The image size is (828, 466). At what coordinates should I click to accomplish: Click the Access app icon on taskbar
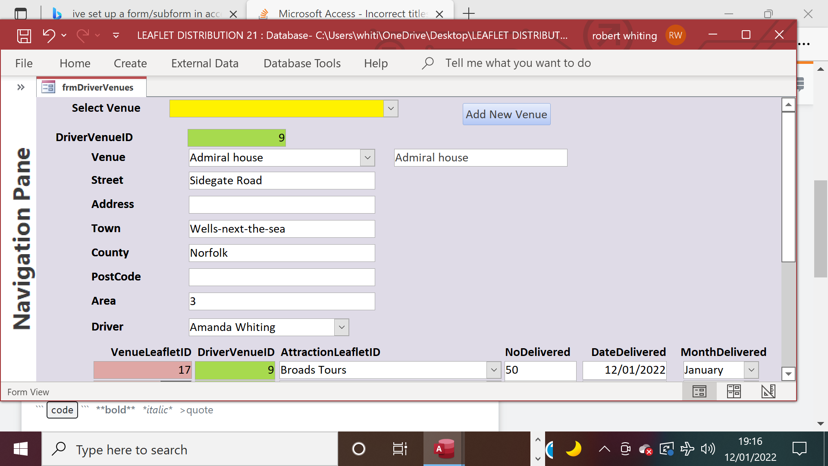pyautogui.click(x=444, y=449)
